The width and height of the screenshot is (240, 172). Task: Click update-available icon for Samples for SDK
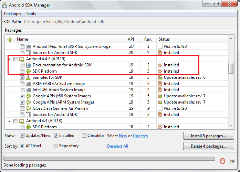[x=160, y=77]
